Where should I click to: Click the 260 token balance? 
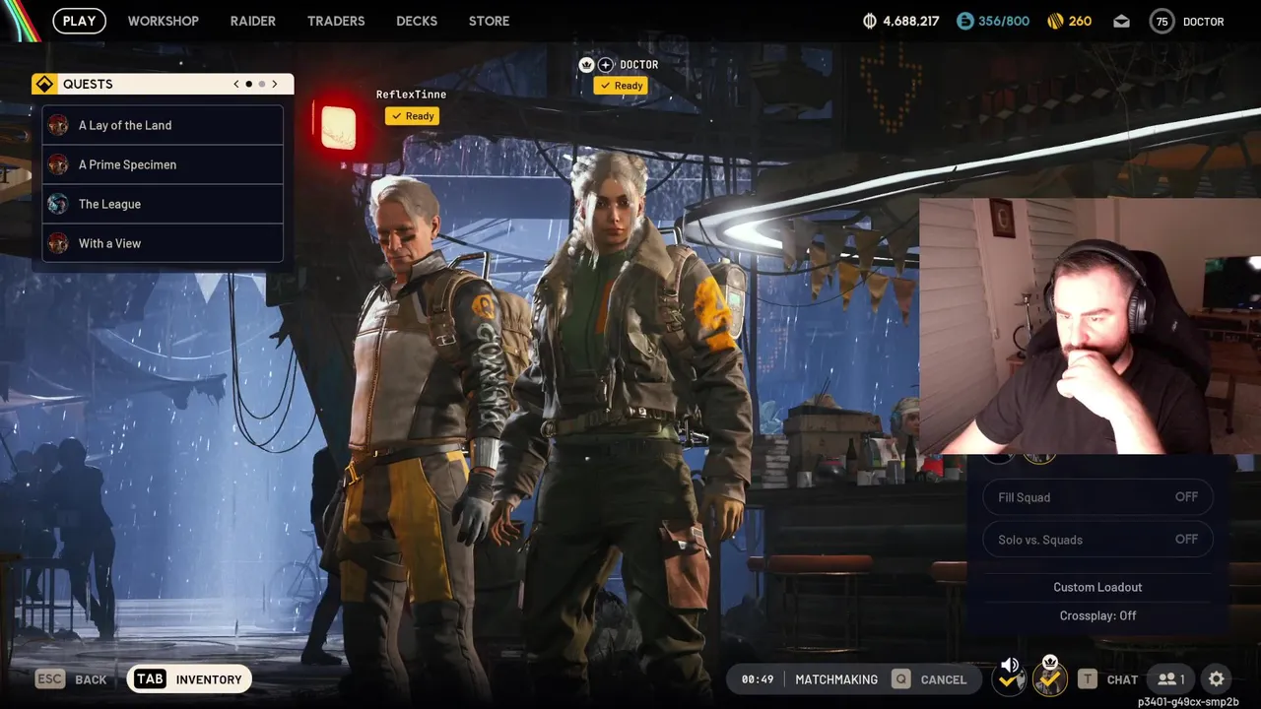point(1081,21)
